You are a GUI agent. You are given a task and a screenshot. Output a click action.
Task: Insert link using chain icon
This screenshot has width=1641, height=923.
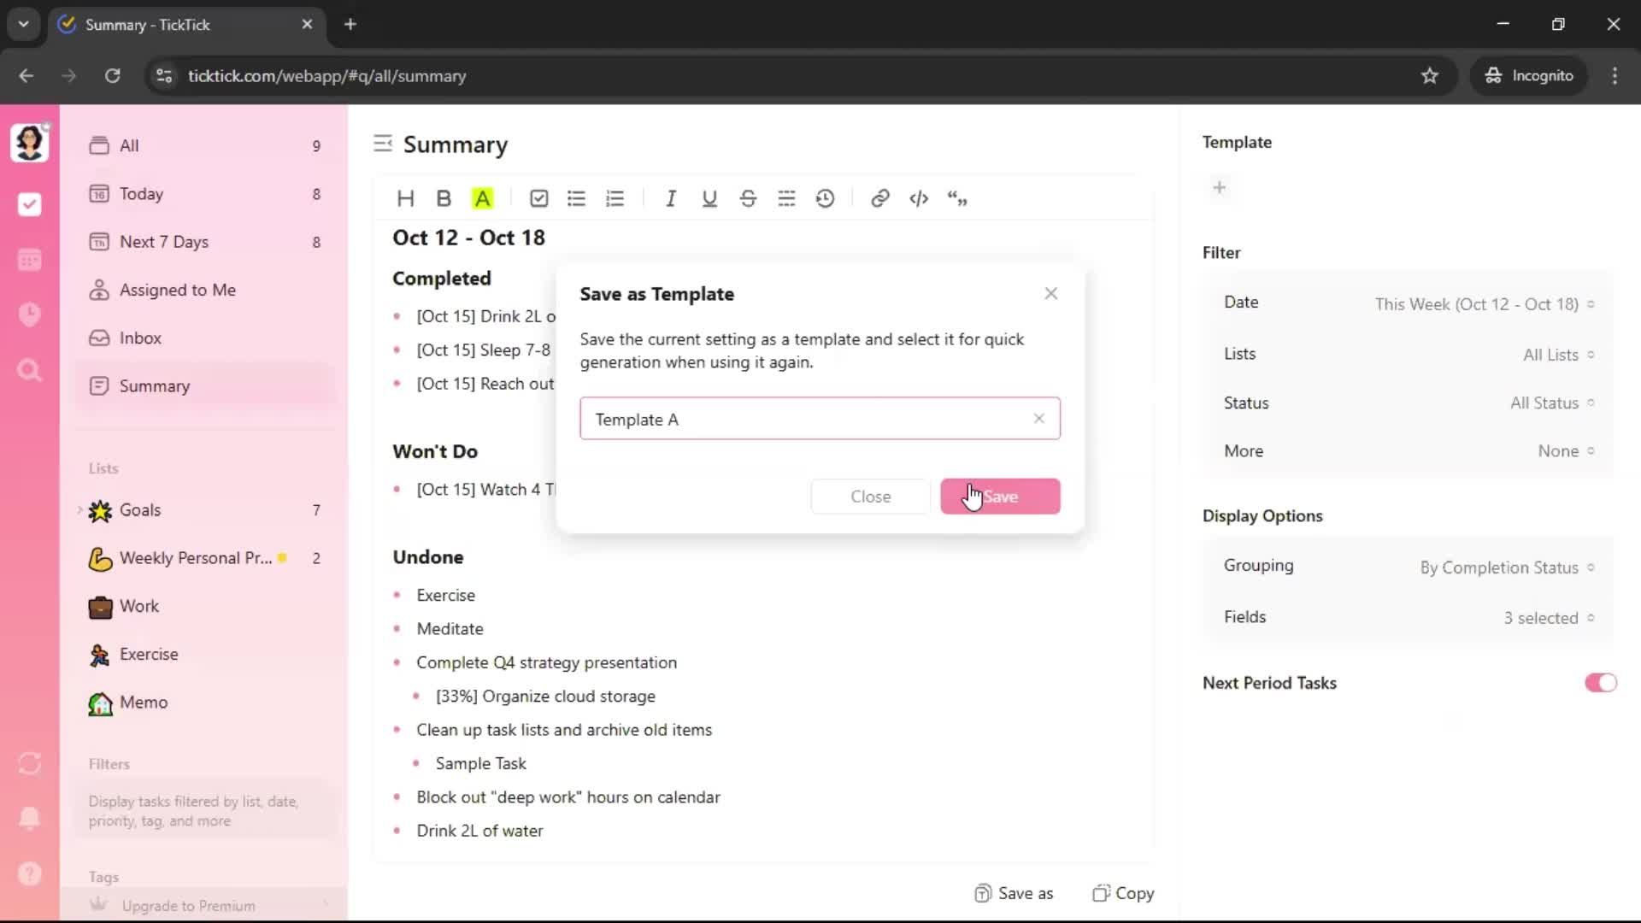[879, 198]
